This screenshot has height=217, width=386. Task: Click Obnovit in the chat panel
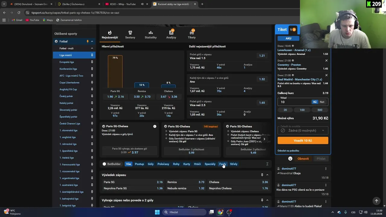coord(303,159)
